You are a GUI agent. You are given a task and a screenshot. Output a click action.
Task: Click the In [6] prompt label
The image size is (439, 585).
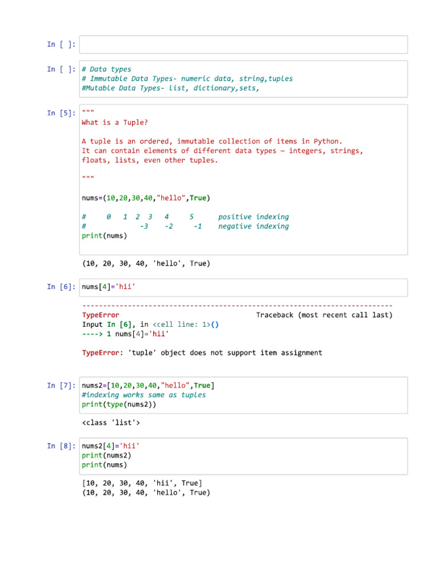[61, 287]
